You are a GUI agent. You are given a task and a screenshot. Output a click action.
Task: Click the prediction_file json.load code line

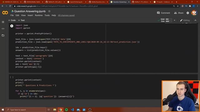point(77,42)
